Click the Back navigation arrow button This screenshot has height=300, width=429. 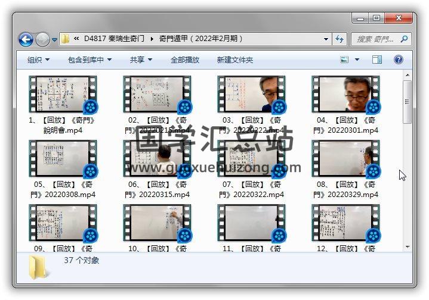tap(26, 40)
